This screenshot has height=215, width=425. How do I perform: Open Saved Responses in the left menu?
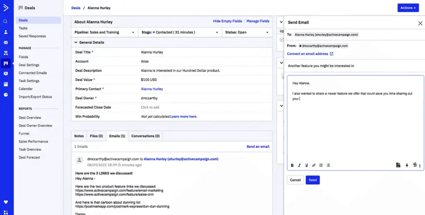click(x=32, y=36)
